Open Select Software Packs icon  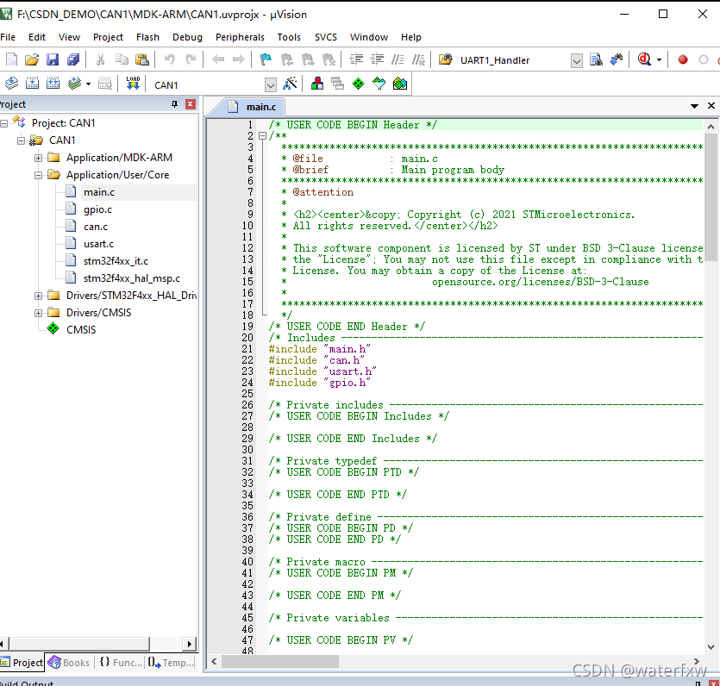pos(379,84)
